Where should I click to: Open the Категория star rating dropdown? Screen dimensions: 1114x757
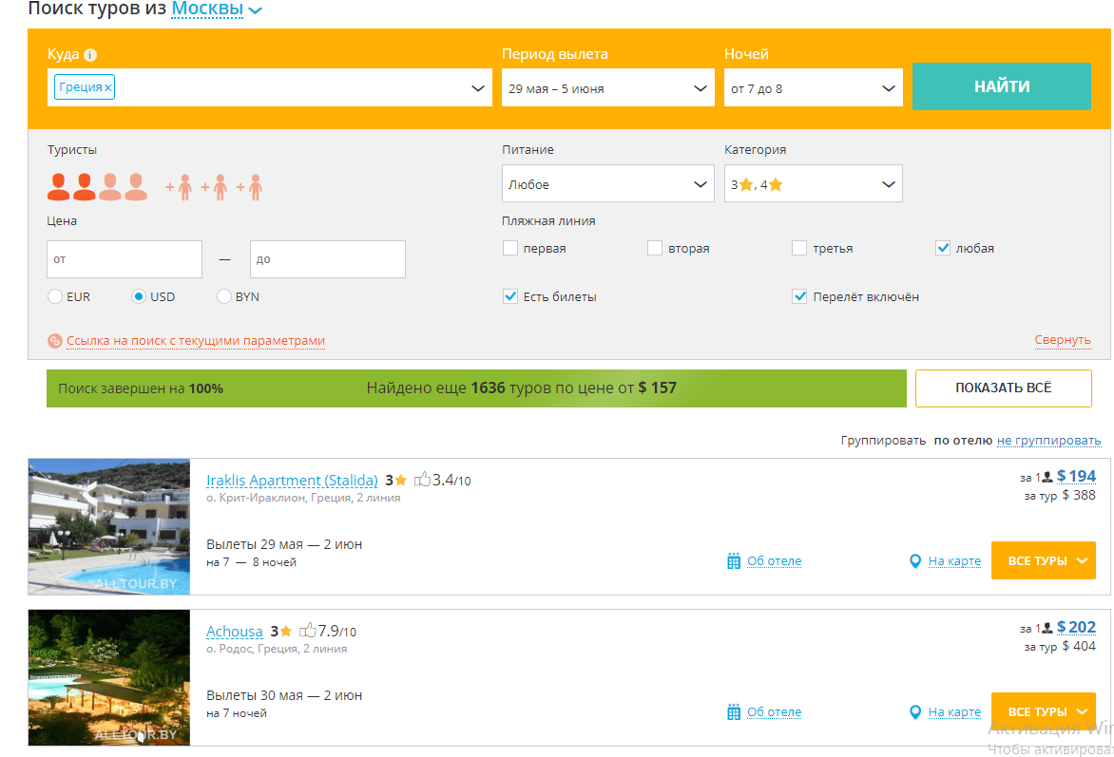pos(813,184)
